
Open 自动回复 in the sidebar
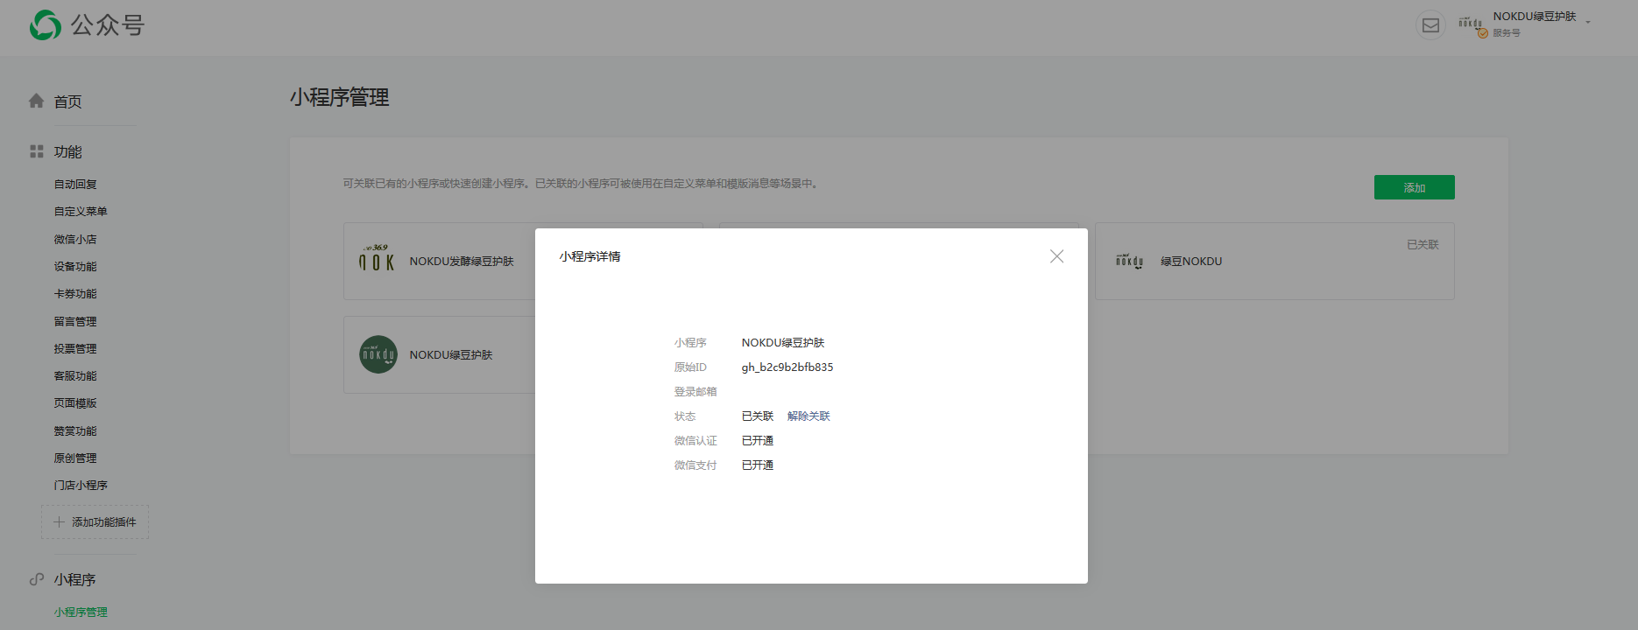pyautogui.click(x=75, y=184)
